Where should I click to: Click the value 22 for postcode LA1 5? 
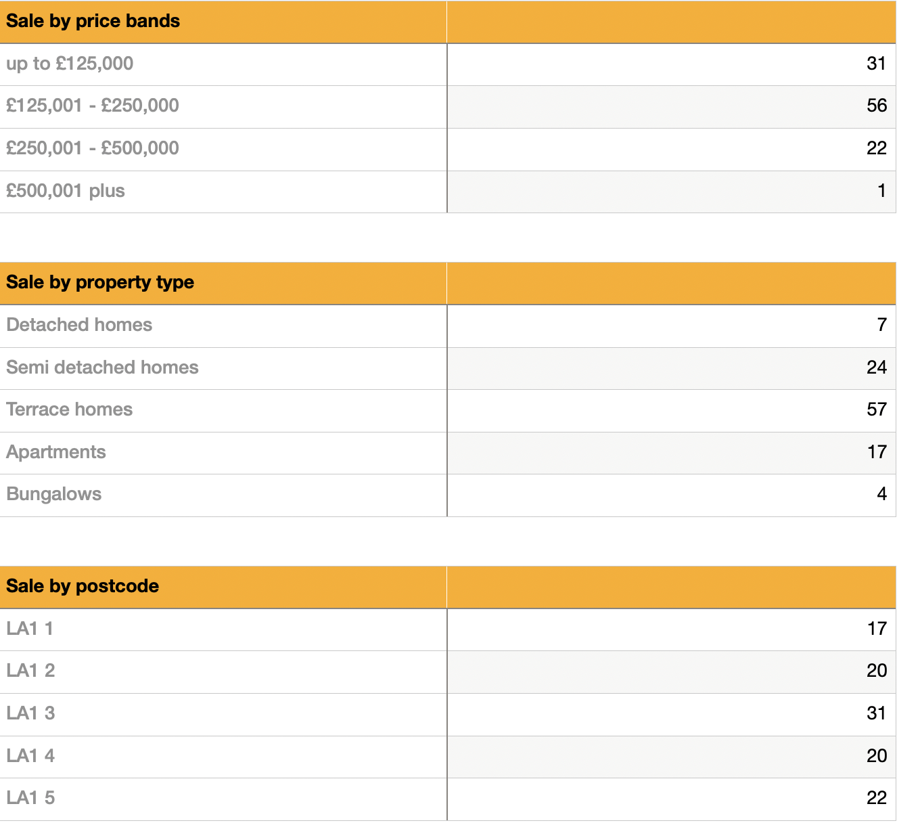click(x=876, y=798)
